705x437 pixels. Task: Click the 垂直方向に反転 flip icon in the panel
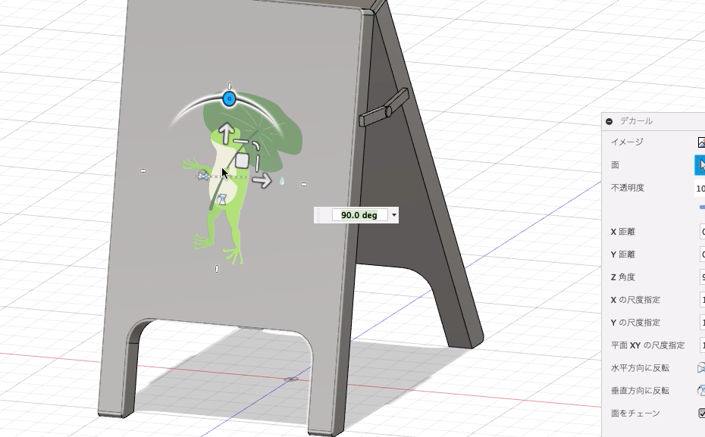click(x=701, y=391)
